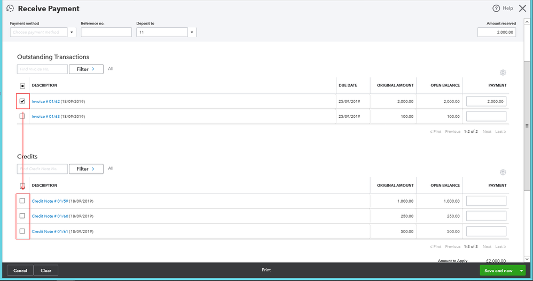This screenshot has height=281, width=533.
Task: Click the Amount to Apply value
Action: tap(496, 261)
